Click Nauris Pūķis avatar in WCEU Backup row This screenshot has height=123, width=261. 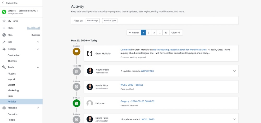90,87
